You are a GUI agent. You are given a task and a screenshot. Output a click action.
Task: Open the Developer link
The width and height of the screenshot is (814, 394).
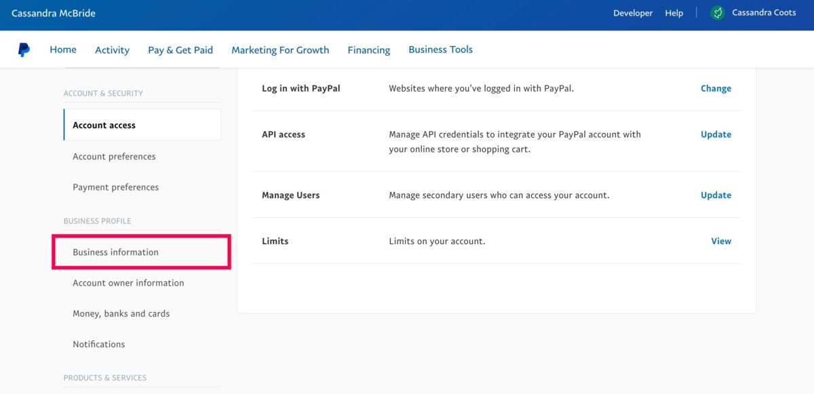coord(633,13)
